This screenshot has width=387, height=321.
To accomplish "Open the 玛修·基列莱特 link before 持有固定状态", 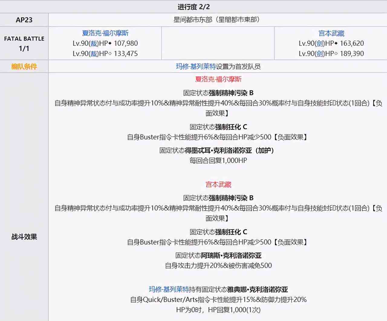I will click(169, 290).
